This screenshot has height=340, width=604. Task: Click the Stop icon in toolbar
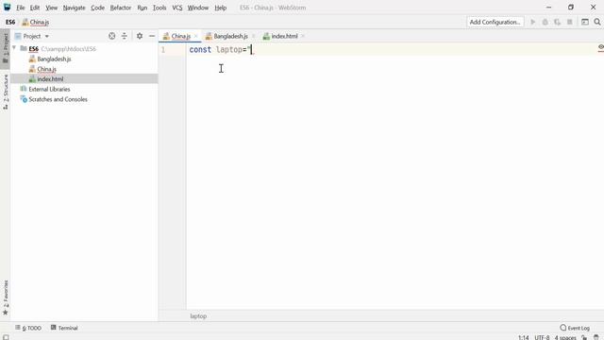[x=570, y=23]
